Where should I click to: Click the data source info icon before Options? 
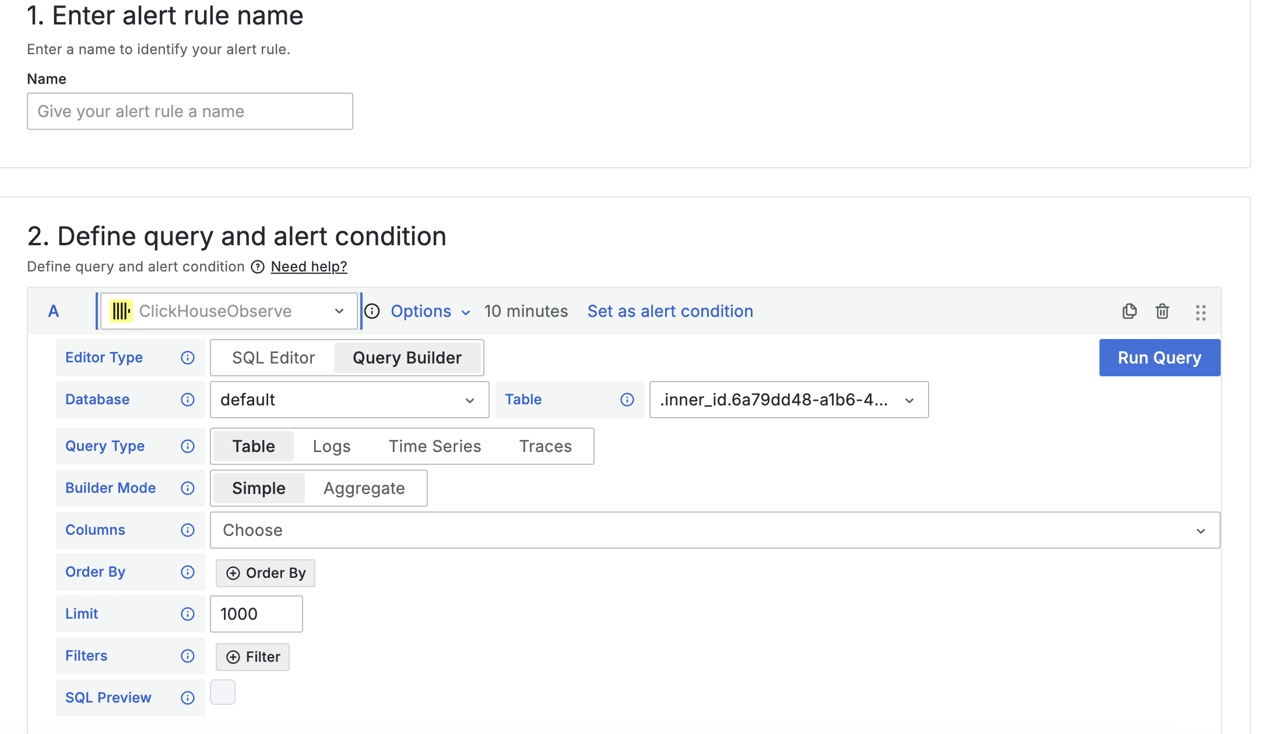tap(372, 311)
